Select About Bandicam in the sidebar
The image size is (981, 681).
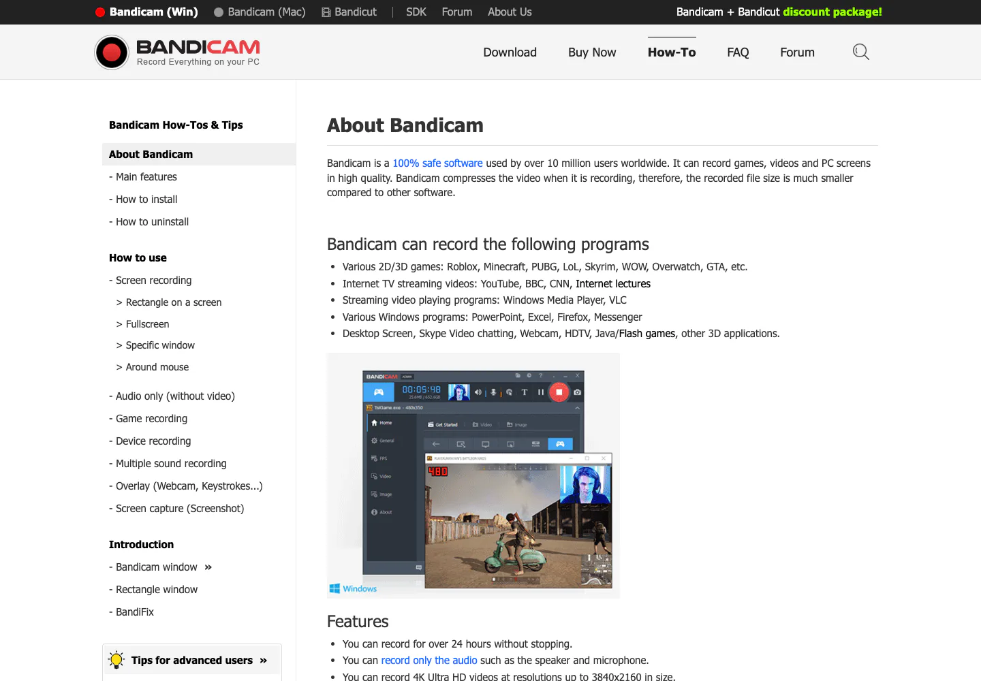click(x=199, y=154)
